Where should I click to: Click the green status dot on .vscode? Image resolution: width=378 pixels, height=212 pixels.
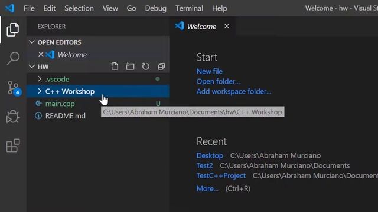click(158, 79)
